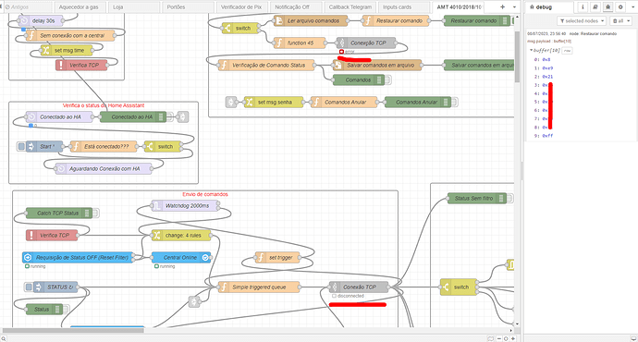
Task: Switch to the Callback Telegram tab
Action: point(350,6)
